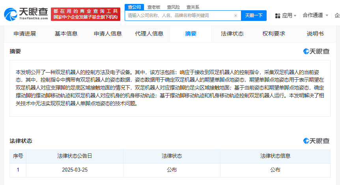This screenshot has height=185, width=340.
Task: Click the 天眼一下 search button
Action: [254, 16]
